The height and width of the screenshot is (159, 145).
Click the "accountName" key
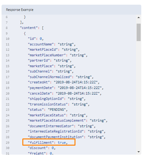pos(41,44)
